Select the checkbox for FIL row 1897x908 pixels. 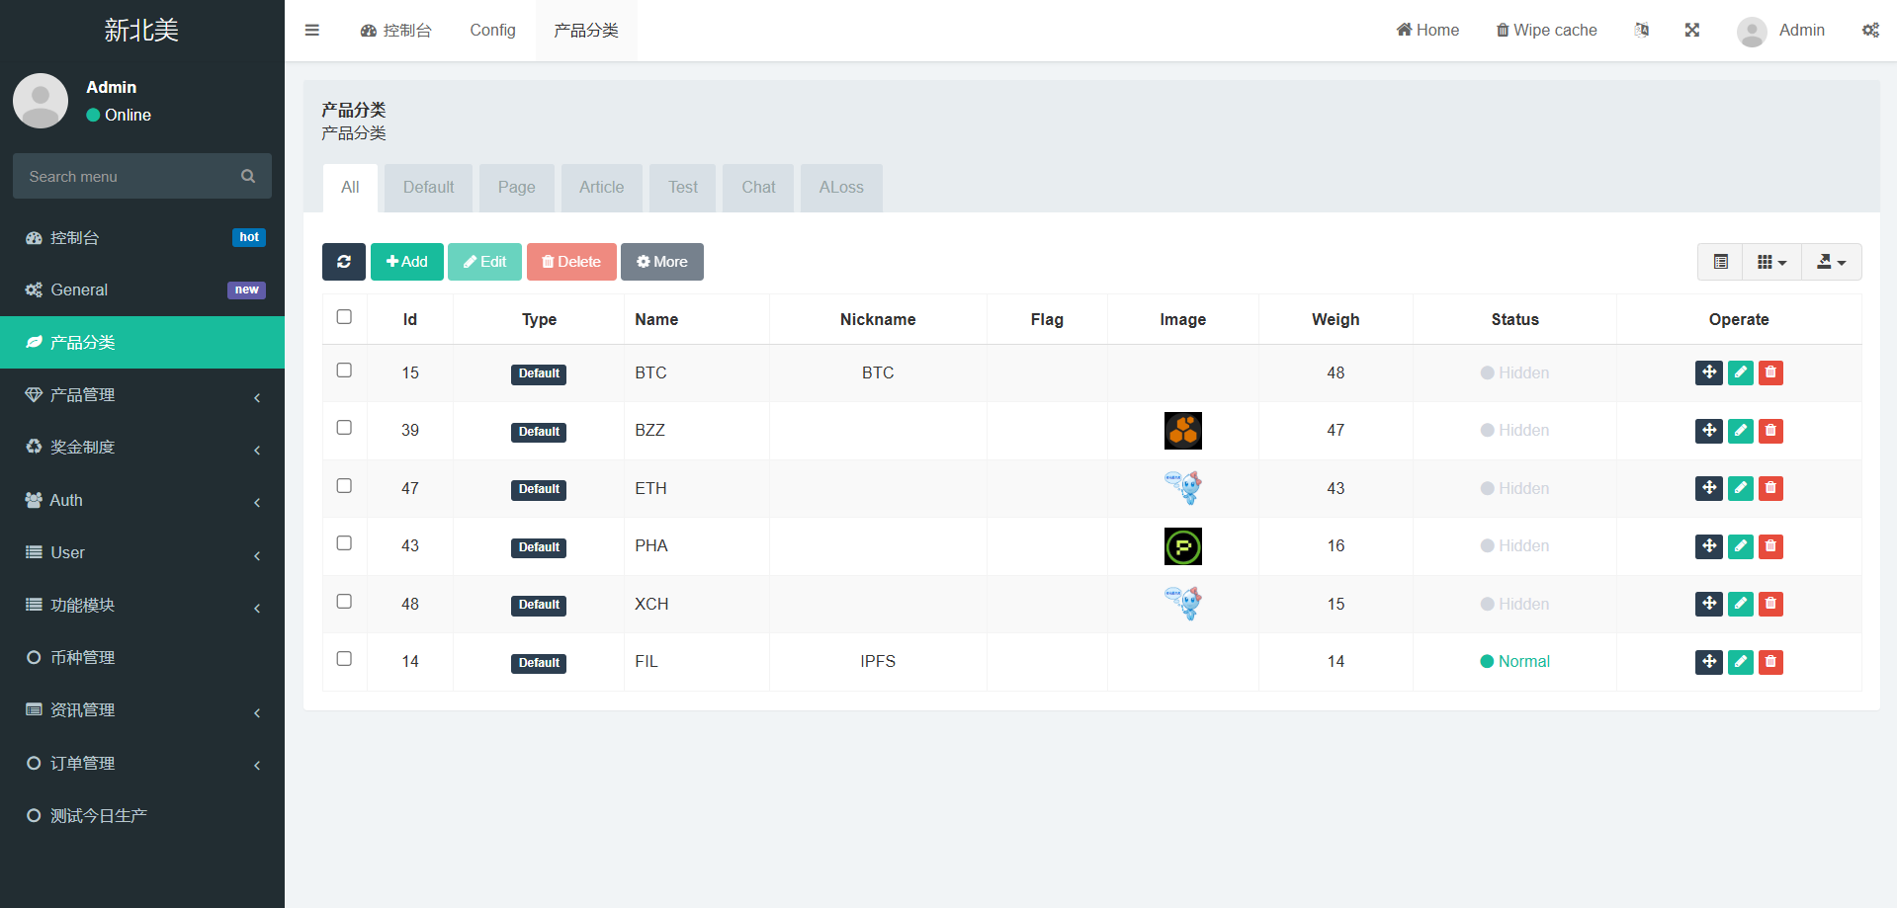[x=344, y=659]
